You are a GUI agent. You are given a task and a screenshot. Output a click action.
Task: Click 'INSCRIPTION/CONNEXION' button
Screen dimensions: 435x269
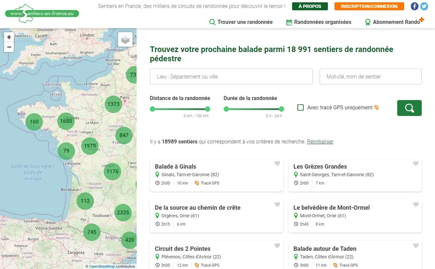click(369, 6)
